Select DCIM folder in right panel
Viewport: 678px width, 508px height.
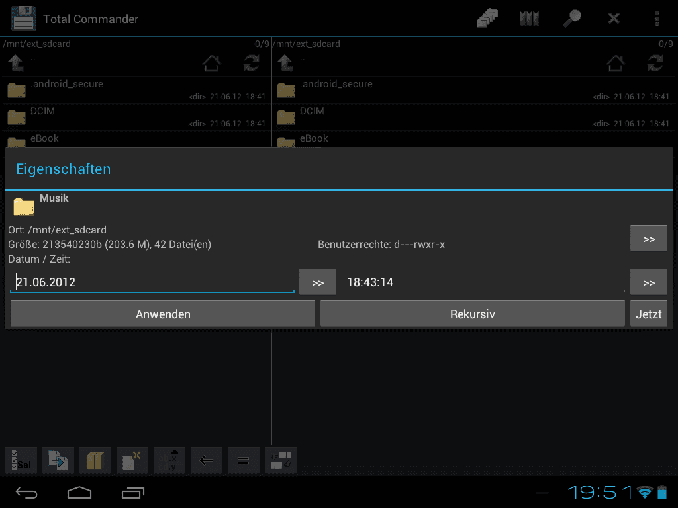[473, 118]
